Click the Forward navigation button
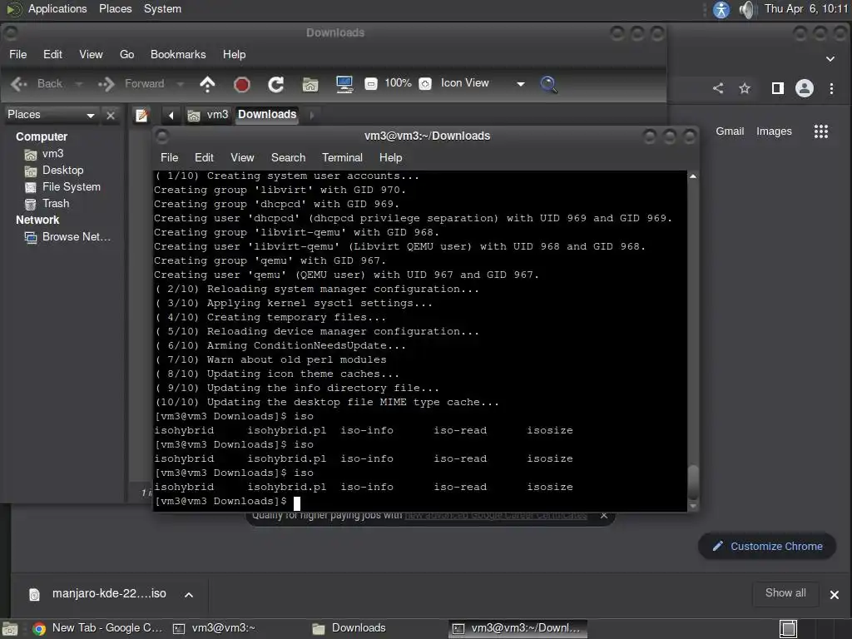 tap(131, 84)
